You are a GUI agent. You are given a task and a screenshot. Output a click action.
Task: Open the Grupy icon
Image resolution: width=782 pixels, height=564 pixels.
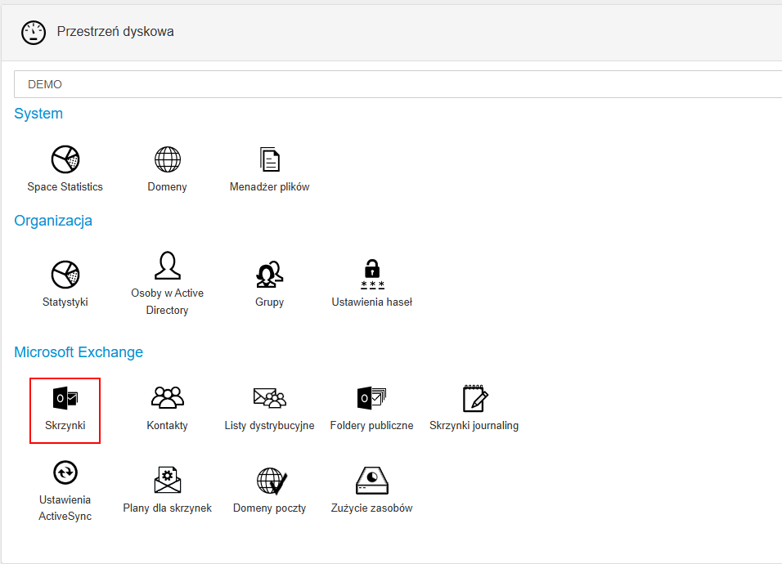[x=270, y=275]
